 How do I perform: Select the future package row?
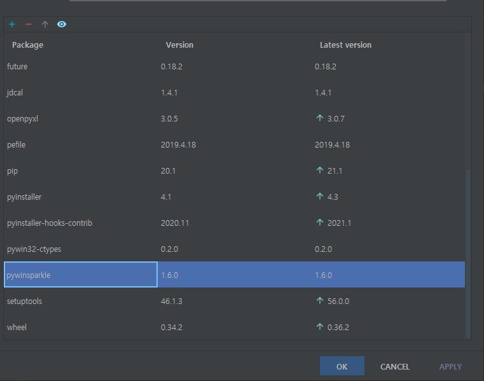coord(17,66)
